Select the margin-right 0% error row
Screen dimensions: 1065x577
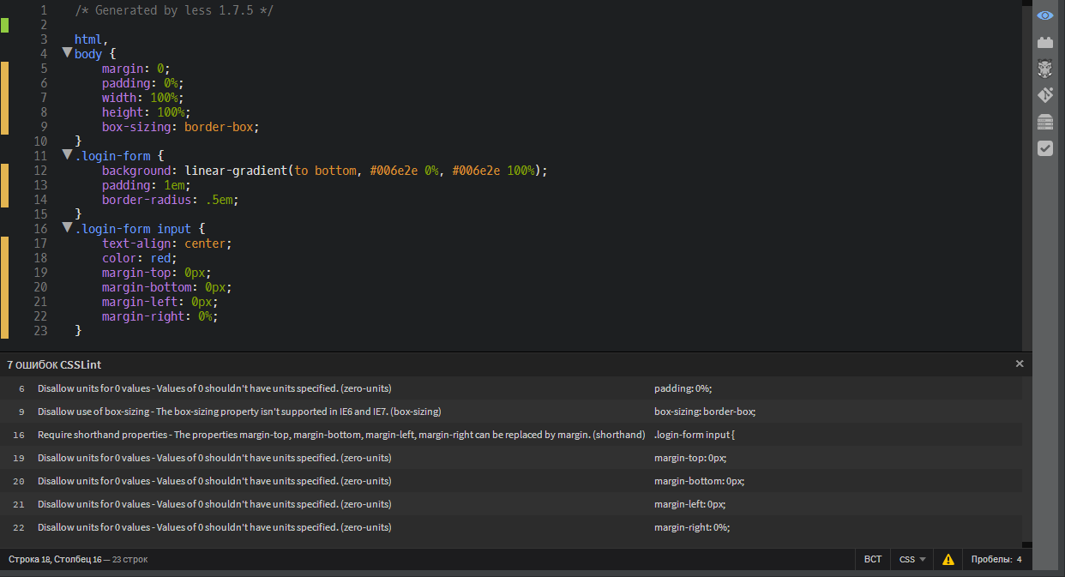[214, 527]
